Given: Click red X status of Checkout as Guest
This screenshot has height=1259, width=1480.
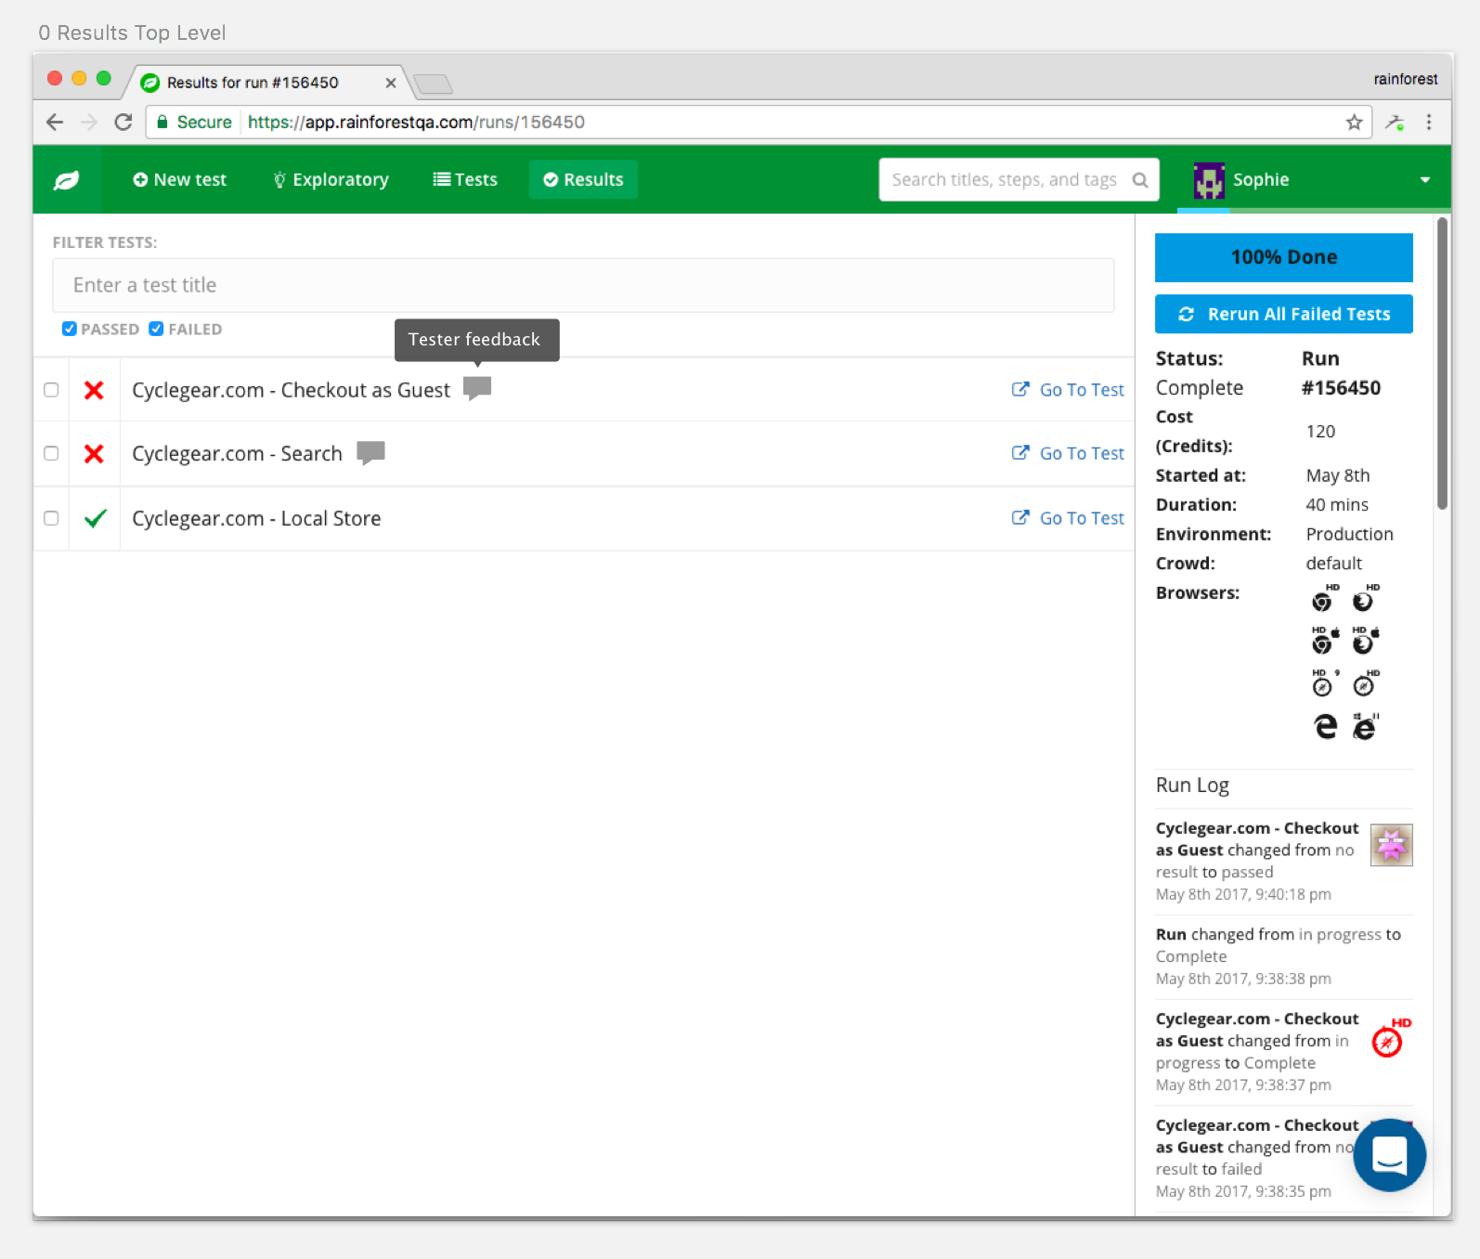Looking at the screenshot, I should pos(94,390).
